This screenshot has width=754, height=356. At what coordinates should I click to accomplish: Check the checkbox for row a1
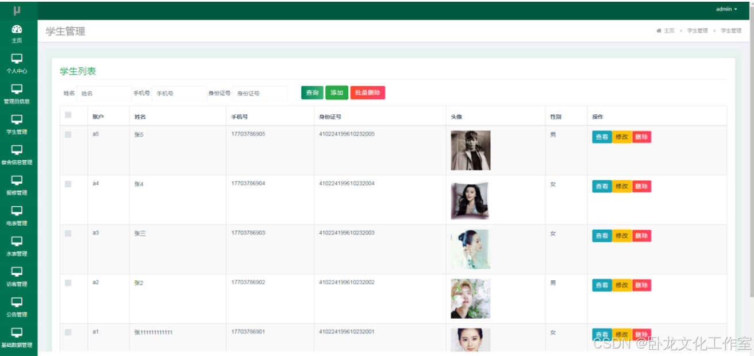(68, 332)
